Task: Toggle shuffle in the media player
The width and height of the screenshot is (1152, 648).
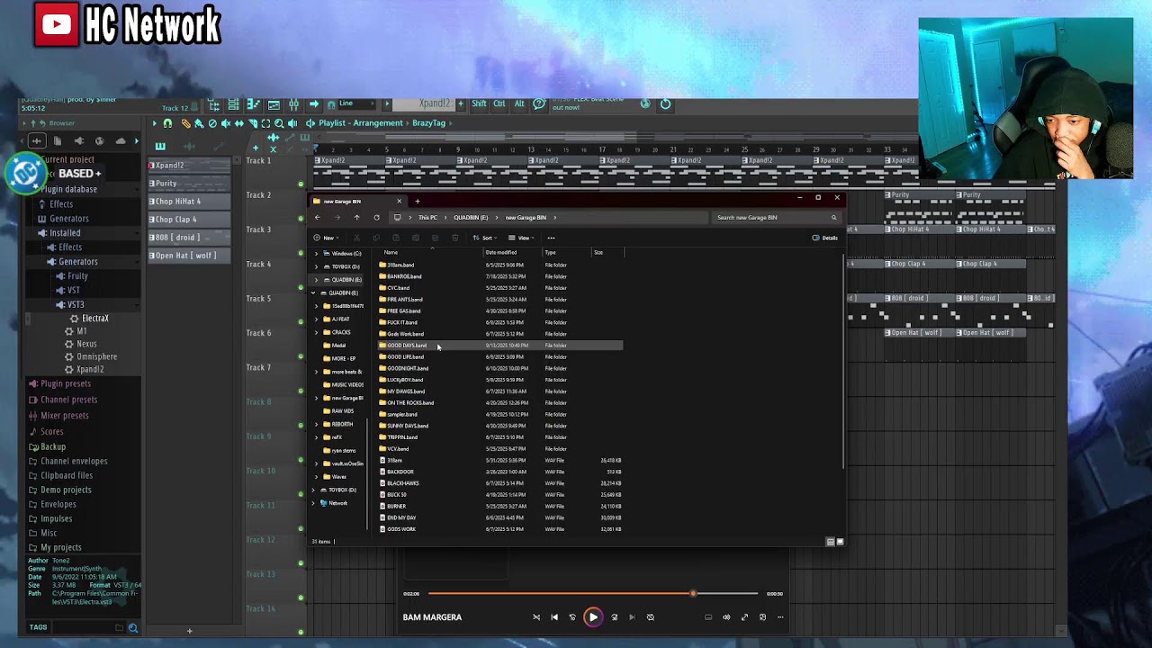Action: tap(536, 617)
